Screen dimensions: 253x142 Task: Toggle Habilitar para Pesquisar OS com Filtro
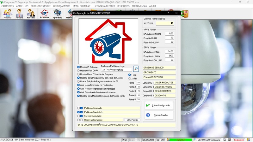[x=78, y=78]
